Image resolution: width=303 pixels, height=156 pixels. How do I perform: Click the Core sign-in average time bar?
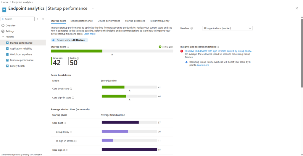pos(130,149)
